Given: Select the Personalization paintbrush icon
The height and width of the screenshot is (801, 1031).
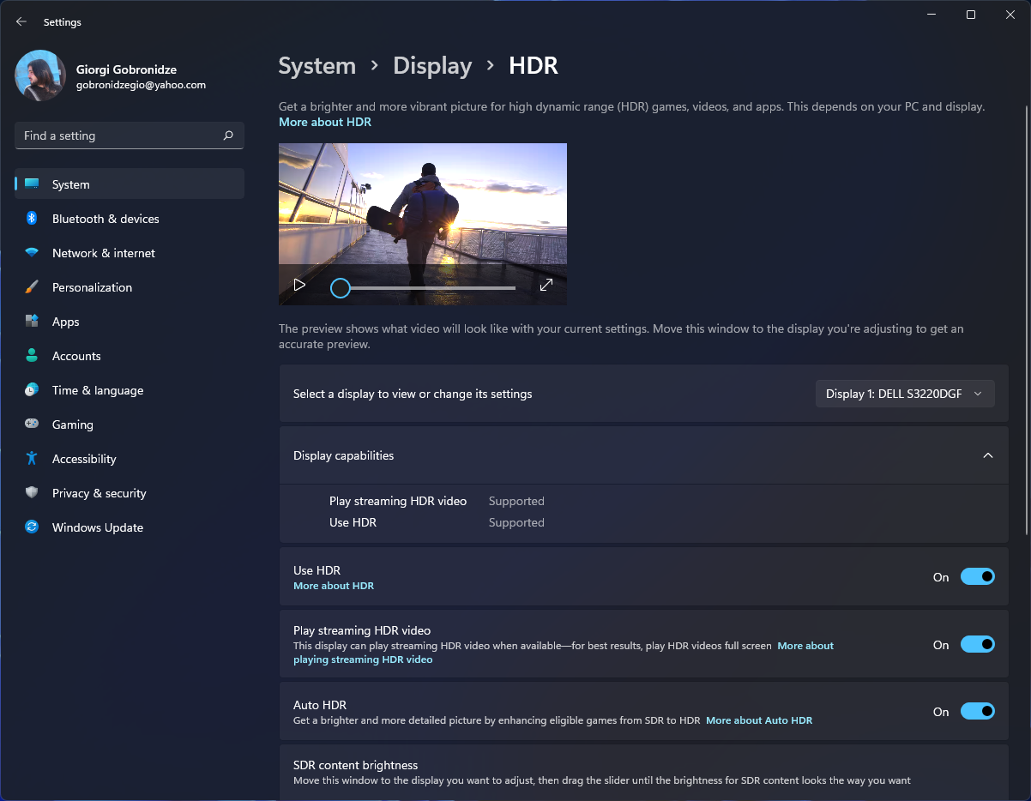Looking at the screenshot, I should (32, 287).
